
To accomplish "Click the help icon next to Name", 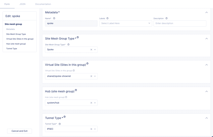I will [x=54, y=19].
